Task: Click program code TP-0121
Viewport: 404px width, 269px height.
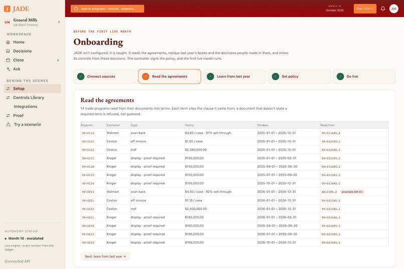Action: 88,142
